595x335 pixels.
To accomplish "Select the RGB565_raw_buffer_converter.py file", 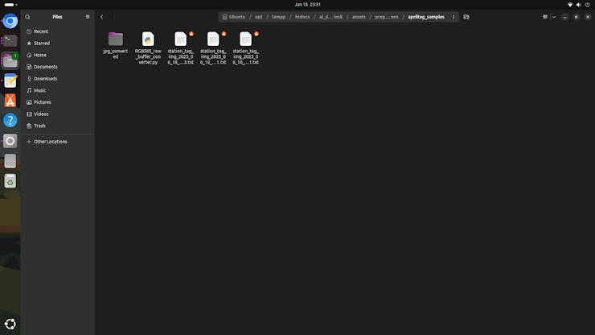I will coord(148,48).
